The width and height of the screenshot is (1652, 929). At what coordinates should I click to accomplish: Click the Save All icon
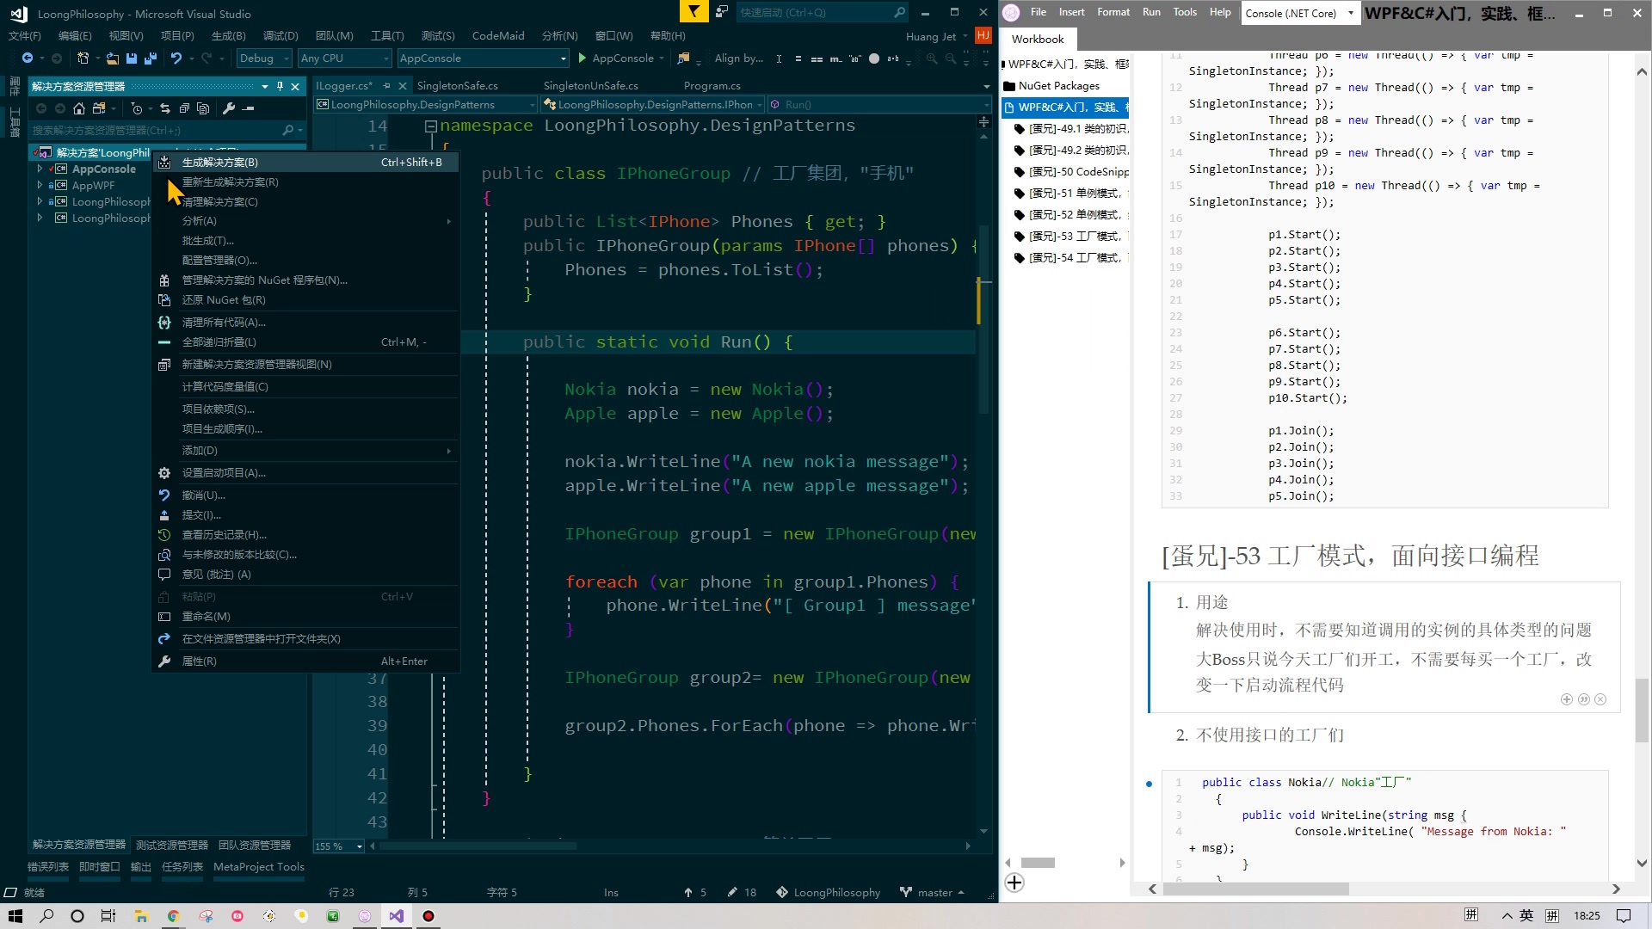click(x=151, y=58)
